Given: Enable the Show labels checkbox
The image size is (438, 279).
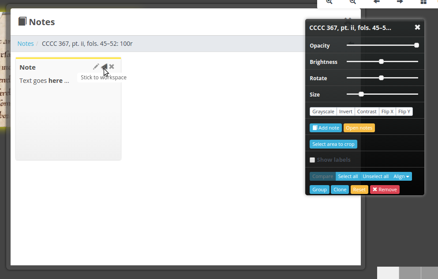Looking at the screenshot, I should click(x=312, y=160).
